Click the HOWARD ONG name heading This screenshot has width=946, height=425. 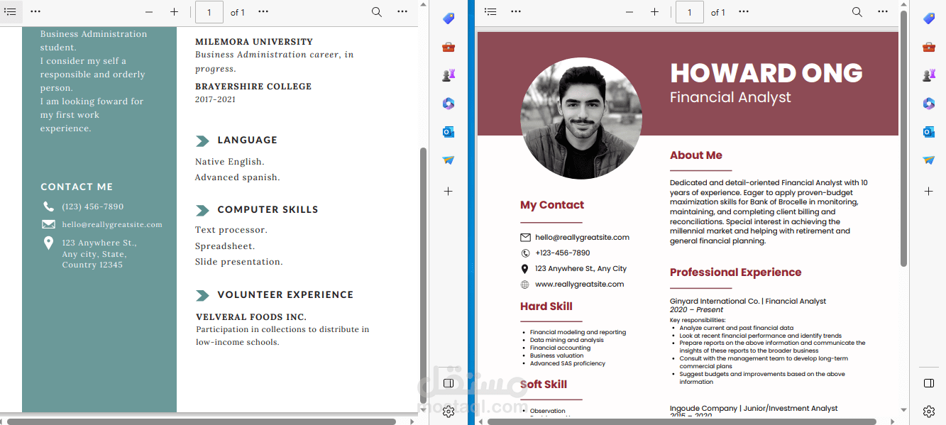tap(766, 73)
